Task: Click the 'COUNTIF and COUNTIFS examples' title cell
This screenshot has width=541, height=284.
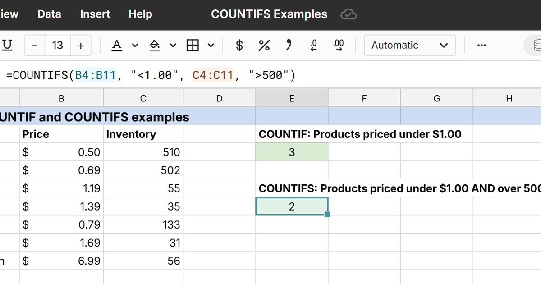Action: click(x=95, y=117)
